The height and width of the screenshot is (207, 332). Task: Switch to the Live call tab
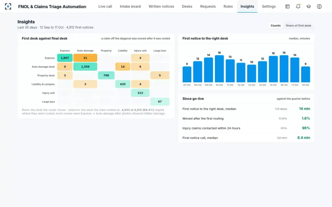pyautogui.click(x=105, y=6)
